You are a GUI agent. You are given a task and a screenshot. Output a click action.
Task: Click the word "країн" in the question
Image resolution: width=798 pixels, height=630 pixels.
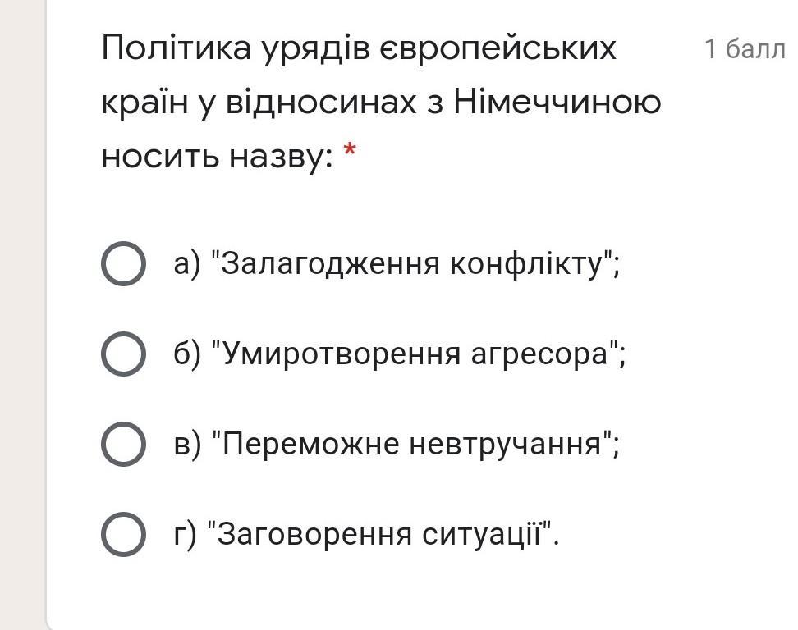139,103
